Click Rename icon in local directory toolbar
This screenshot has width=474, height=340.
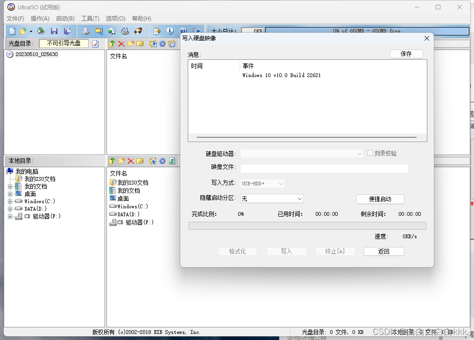(140, 161)
